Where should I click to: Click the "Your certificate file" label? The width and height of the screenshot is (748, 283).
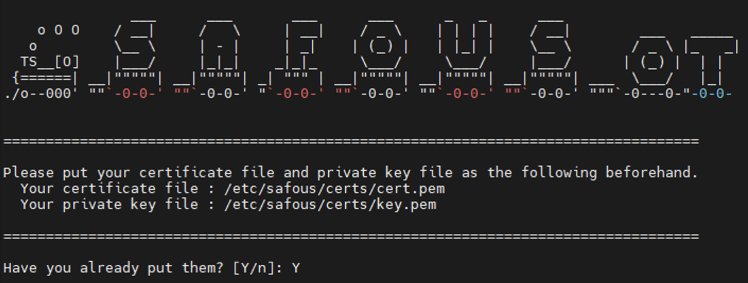[x=109, y=189]
